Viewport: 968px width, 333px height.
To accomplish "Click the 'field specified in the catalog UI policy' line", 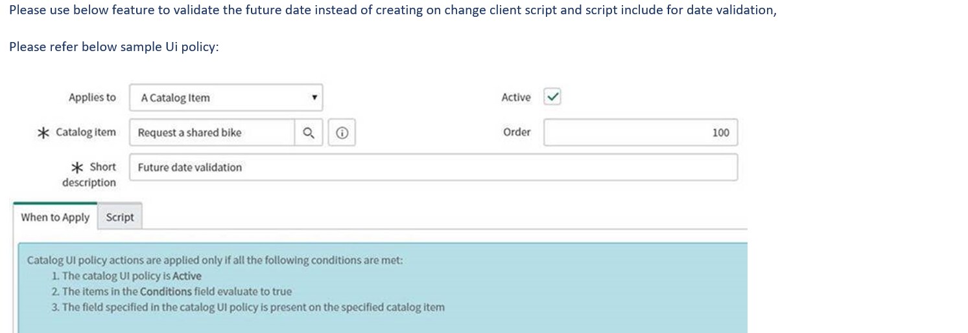I will click(x=248, y=307).
